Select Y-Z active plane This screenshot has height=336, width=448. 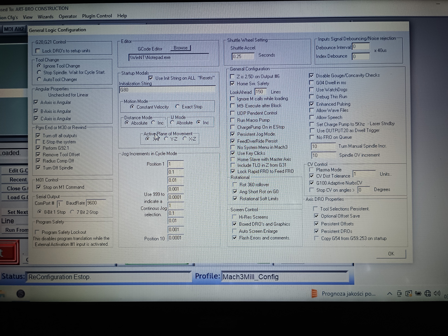pyautogui.click(x=166, y=139)
